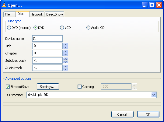164x122 pixels.
Task: Select the Disc tab
Action: point(23,14)
